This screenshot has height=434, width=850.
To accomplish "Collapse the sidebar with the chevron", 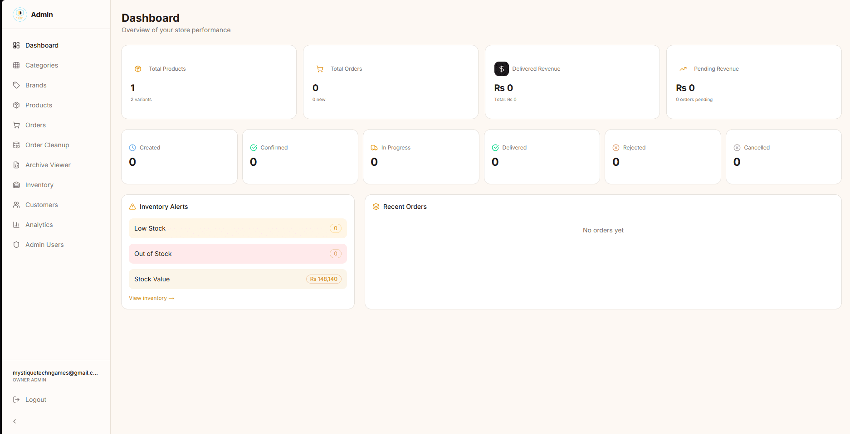I will coord(15,421).
